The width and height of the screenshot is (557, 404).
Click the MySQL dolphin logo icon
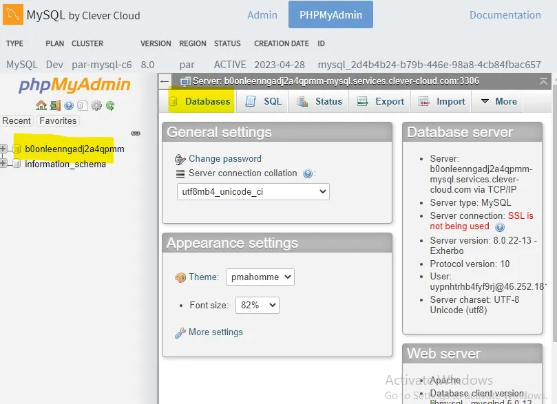click(13, 14)
